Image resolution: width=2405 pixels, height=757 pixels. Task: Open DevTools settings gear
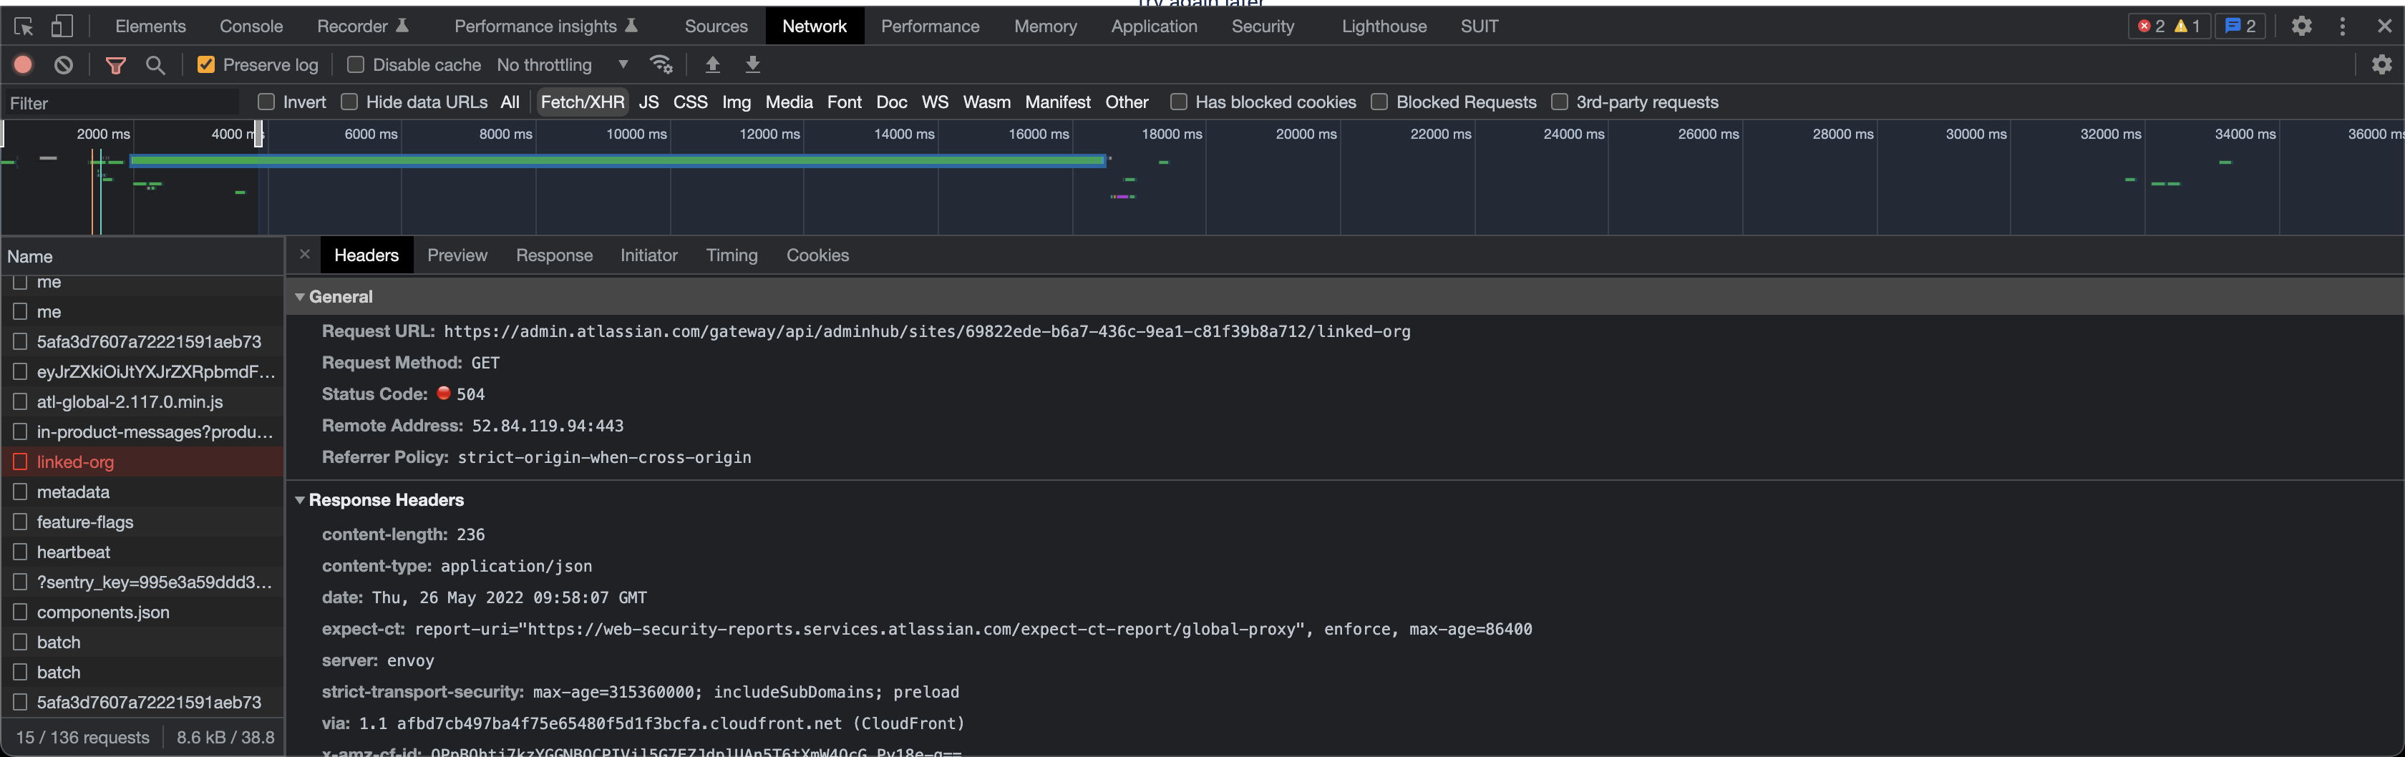pyautogui.click(x=2301, y=26)
